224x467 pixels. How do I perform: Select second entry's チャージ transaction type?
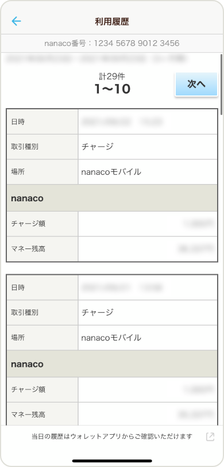pyautogui.click(x=97, y=312)
